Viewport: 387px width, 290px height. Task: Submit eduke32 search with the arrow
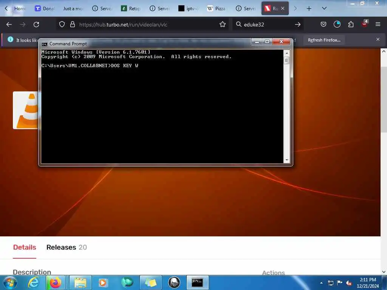coord(298,25)
